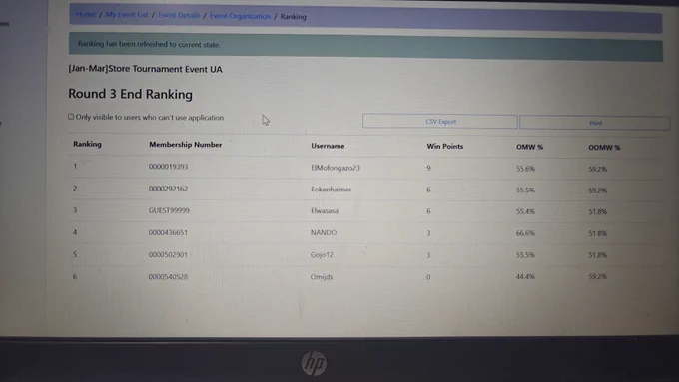
Task: Click win points value 9
Action: (x=428, y=168)
